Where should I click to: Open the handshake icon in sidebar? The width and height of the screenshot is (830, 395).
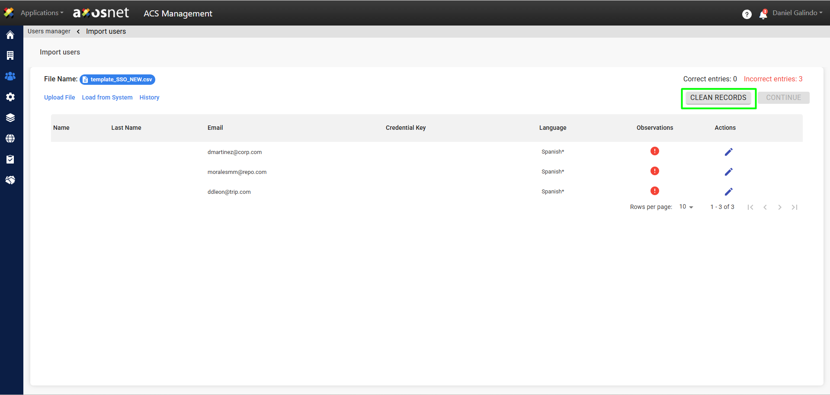10,180
